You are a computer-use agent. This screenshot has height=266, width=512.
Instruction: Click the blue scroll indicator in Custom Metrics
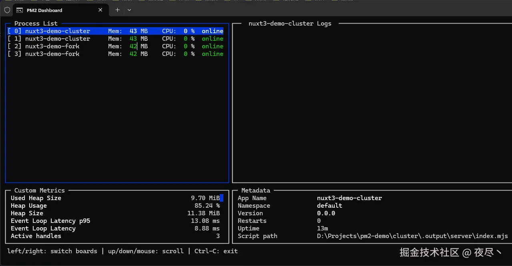(221, 198)
